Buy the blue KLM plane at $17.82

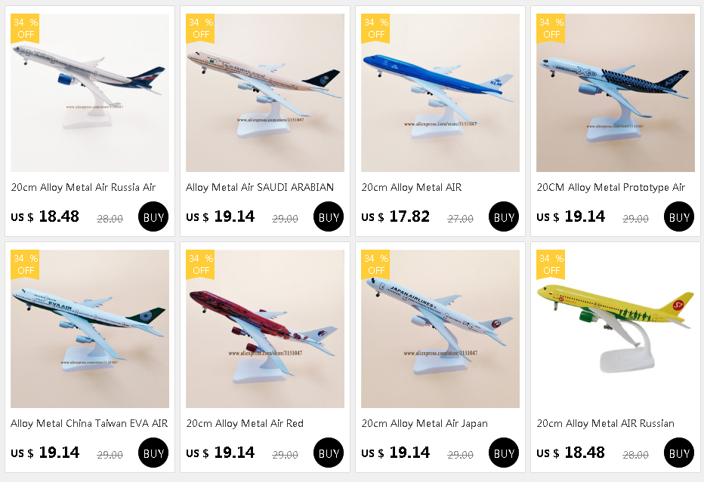pyautogui.click(x=504, y=217)
